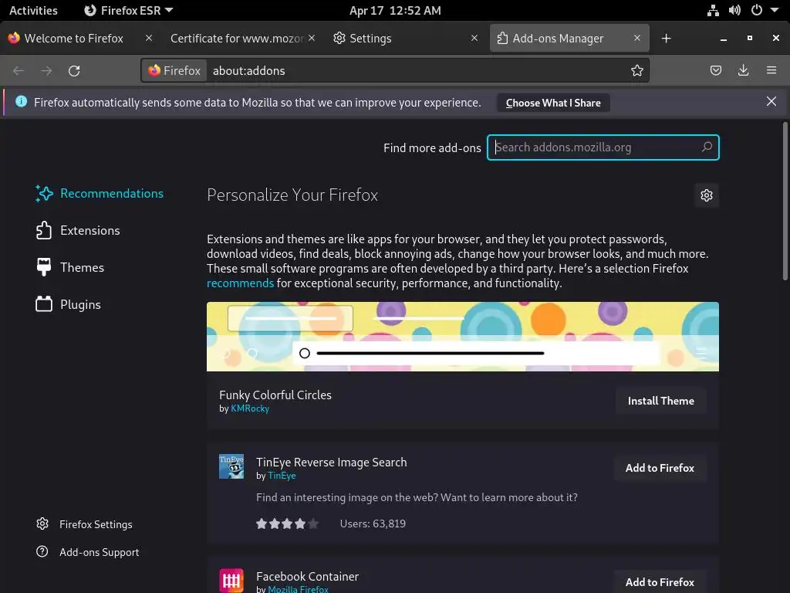
Task: Open the power icon in system tray
Action: click(x=756, y=10)
